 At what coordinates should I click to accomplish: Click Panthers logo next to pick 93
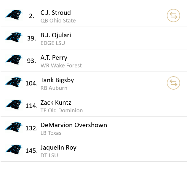tap(14, 59)
